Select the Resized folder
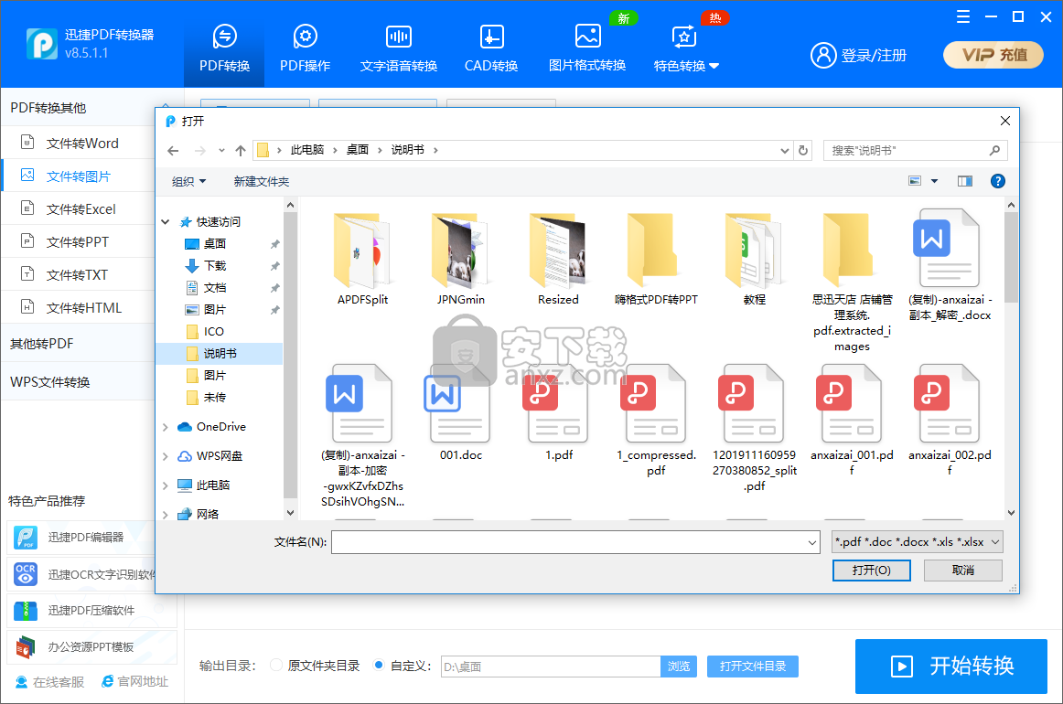Screen dimensions: 1063x704 [x=559, y=260]
